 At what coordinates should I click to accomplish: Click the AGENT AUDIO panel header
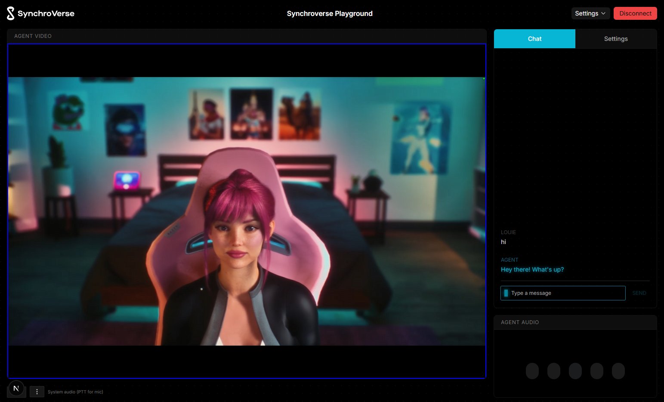[x=520, y=322]
